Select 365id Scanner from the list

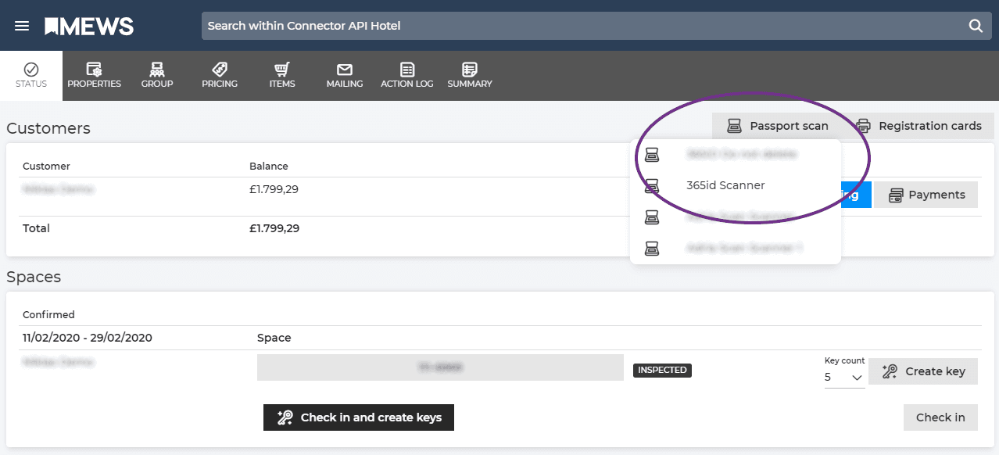pyautogui.click(x=725, y=185)
